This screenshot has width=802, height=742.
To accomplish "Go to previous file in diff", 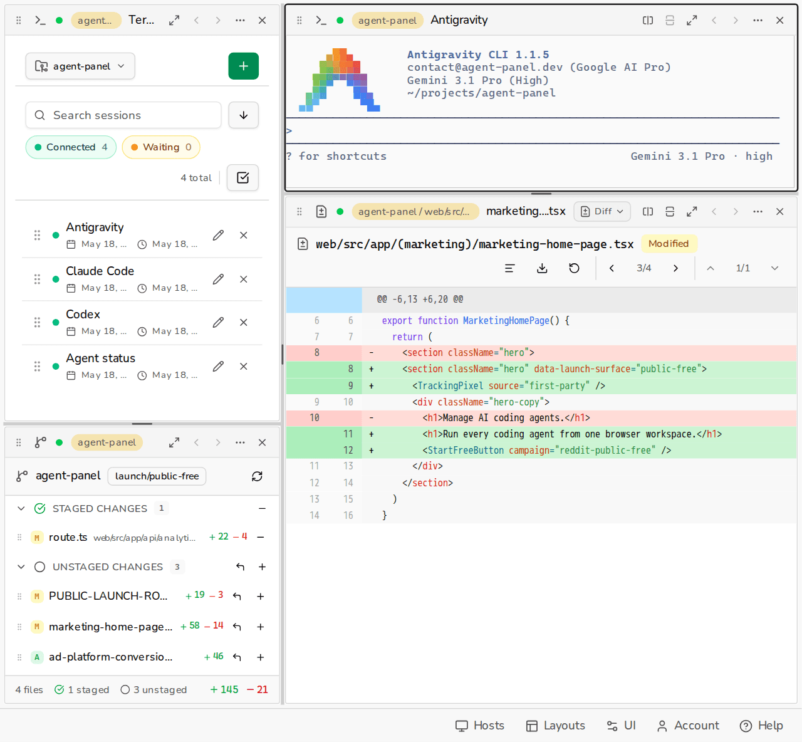I will (612, 268).
